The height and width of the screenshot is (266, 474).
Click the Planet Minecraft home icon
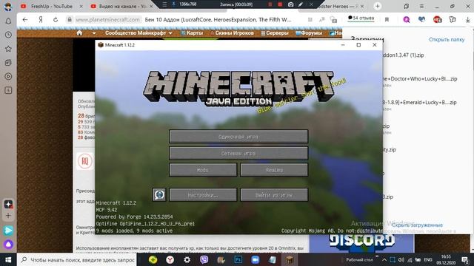[x=79, y=33]
